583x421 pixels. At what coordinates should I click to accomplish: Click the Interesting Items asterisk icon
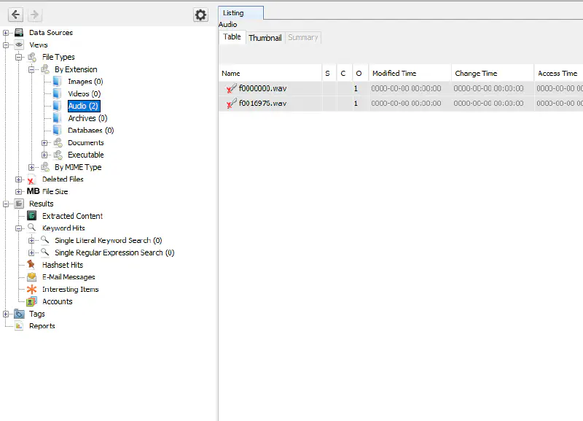click(x=31, y=290)
